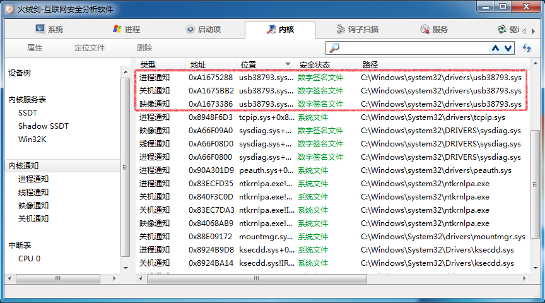This screenshot has height=303, width=545.
Task: Click the 属性 button
Action: pos(35,48)
